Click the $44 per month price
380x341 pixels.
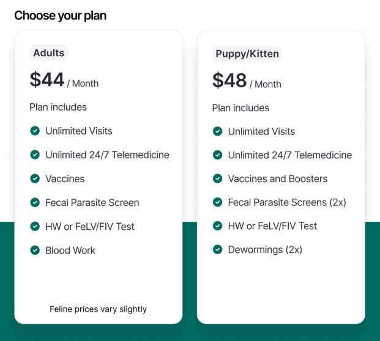click(x=64, y=79)
